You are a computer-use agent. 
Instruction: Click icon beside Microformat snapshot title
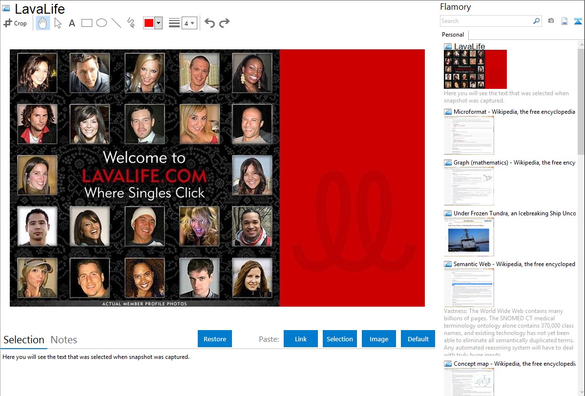(x=448, y=112)
